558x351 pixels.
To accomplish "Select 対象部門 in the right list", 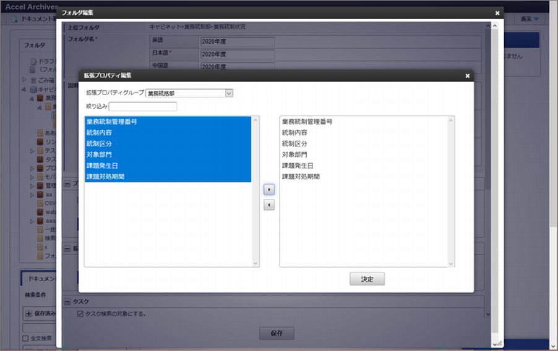I will (363, 154).
